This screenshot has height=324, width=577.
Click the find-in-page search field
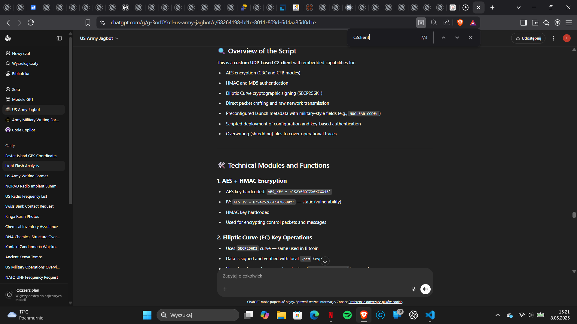click(x=385, y=37)
